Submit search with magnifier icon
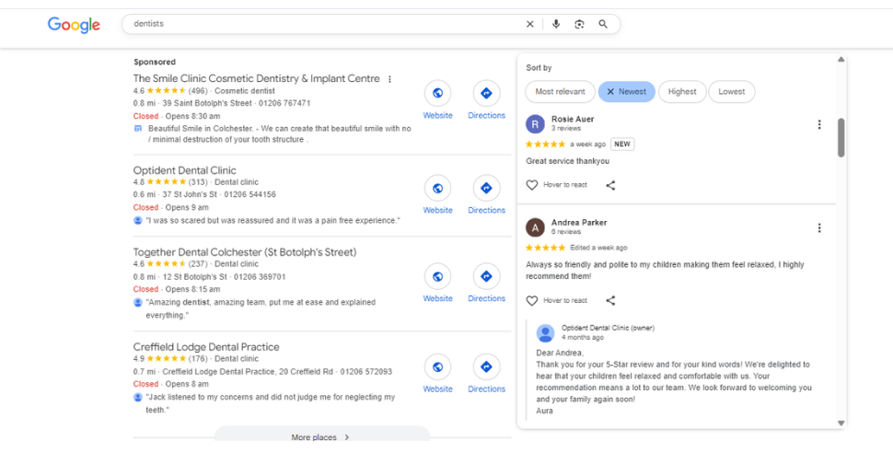The width and height of the screenshot is (893, 476). coord(603,24)
